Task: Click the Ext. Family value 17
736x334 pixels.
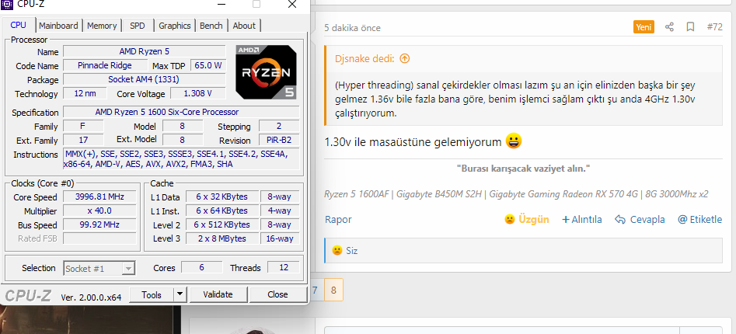Action: pos(83,140)
